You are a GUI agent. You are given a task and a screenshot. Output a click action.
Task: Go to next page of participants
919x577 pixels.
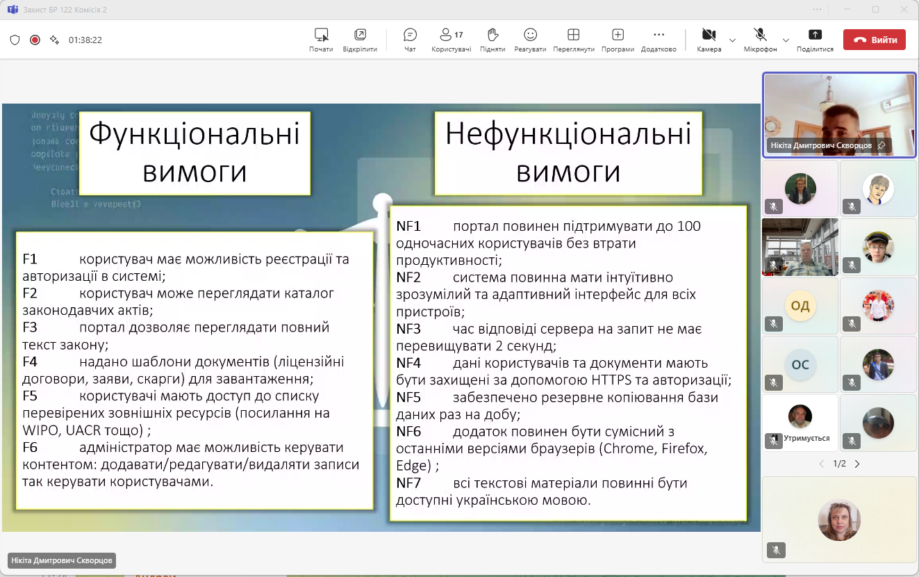[857, 464]
